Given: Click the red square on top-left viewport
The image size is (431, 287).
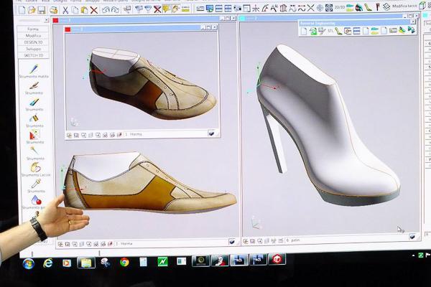Looking at the screenshot, I should tap(68, 30).
